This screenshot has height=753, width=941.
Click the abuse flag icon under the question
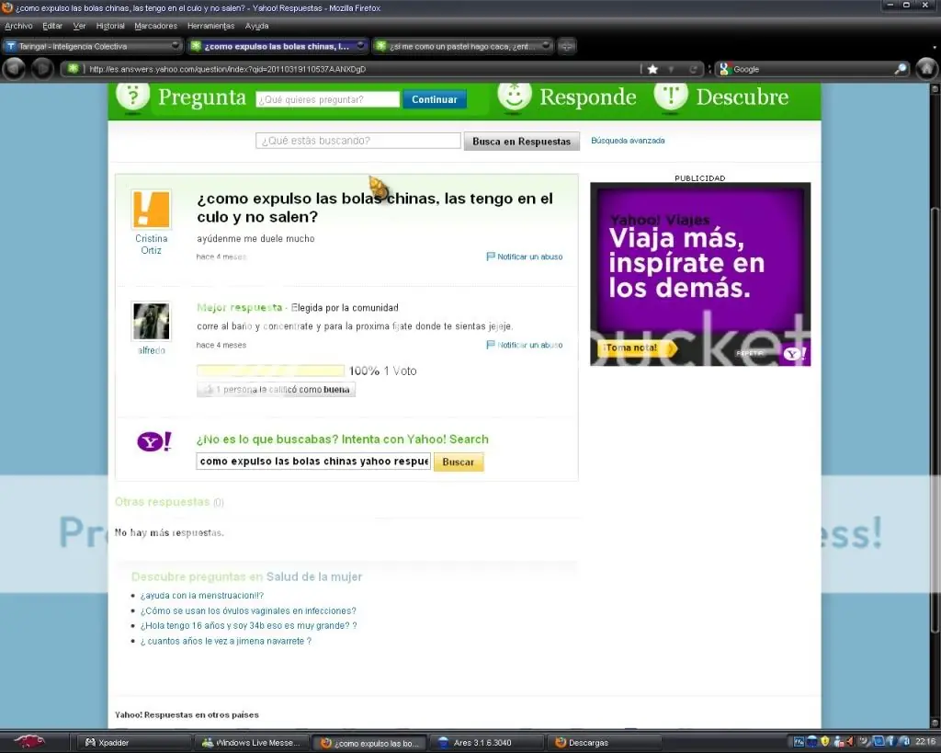(491, 257)
